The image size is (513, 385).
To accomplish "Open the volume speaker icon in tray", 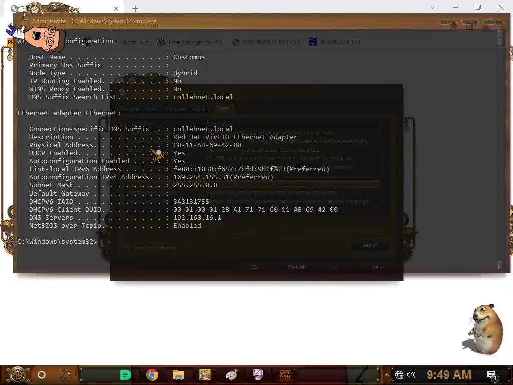I will [411, 375].
